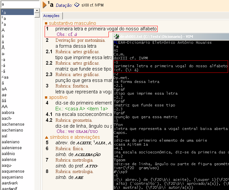Click the 'ARE' cross-reference in sense 8
This screenshot has width=229, height=190.
pos(79,177)
